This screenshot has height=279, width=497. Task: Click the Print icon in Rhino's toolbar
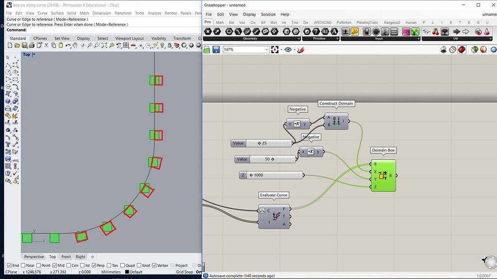click(x=31, y=46)
